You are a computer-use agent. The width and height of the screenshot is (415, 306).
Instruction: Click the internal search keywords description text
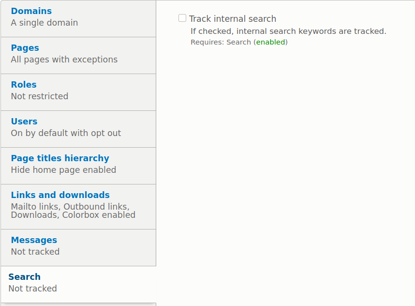tap(288, 31)
